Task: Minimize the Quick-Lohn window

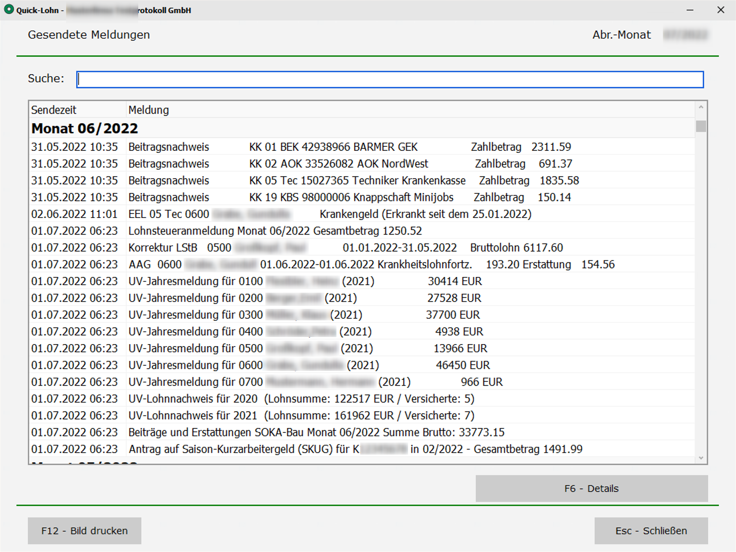Action: point(690,10)
